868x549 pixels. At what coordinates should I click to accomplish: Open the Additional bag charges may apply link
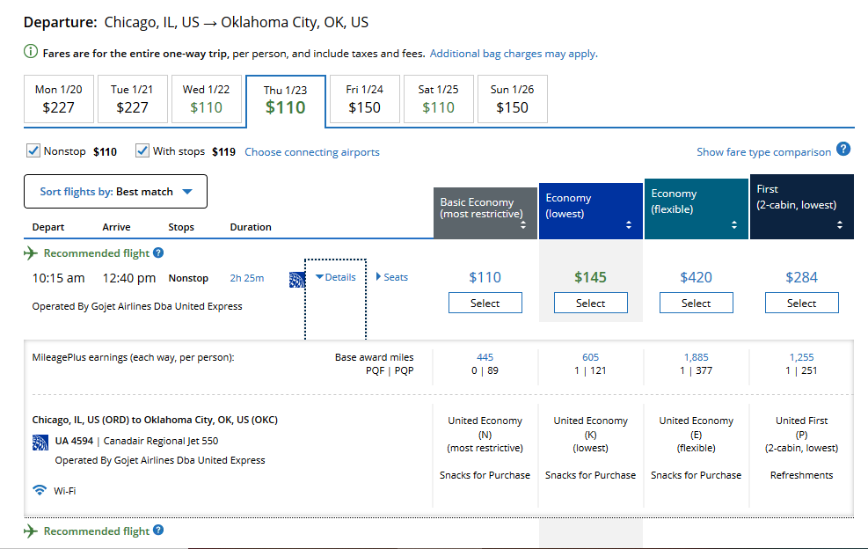coord(514,54)
